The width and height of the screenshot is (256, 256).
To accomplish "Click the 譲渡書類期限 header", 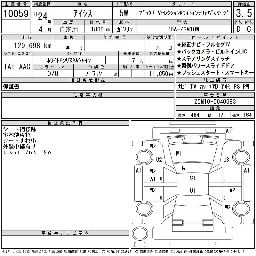I will click(x=159, y=37).
